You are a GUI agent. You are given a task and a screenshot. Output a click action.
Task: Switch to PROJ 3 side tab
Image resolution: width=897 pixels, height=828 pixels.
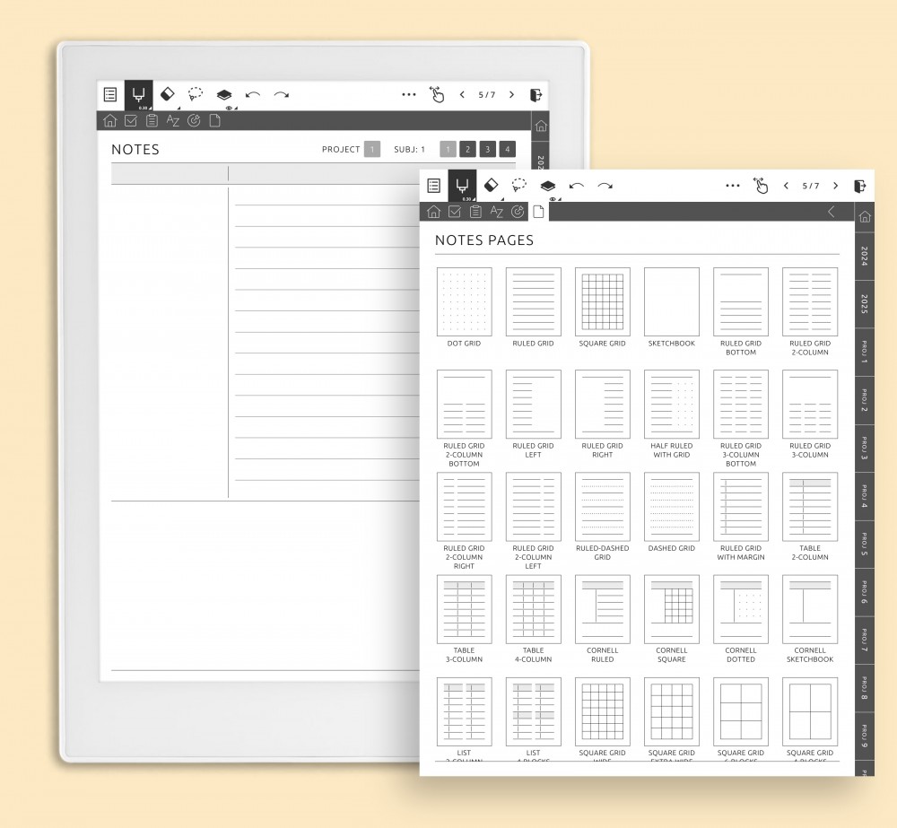[864, 449]
